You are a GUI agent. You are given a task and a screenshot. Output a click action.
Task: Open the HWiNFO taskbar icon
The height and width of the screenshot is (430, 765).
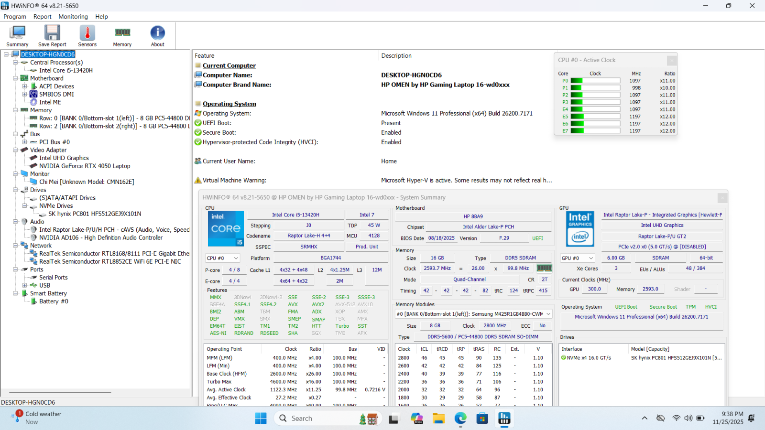pyautogui.click(x=504, y=419)
